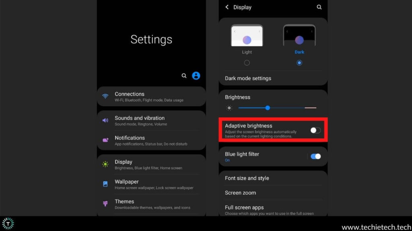Screen dimensions: 412x231
Task: Tap 'Brightness, Blue light filter, Home screen' subtitle
Action: (148, 168)
